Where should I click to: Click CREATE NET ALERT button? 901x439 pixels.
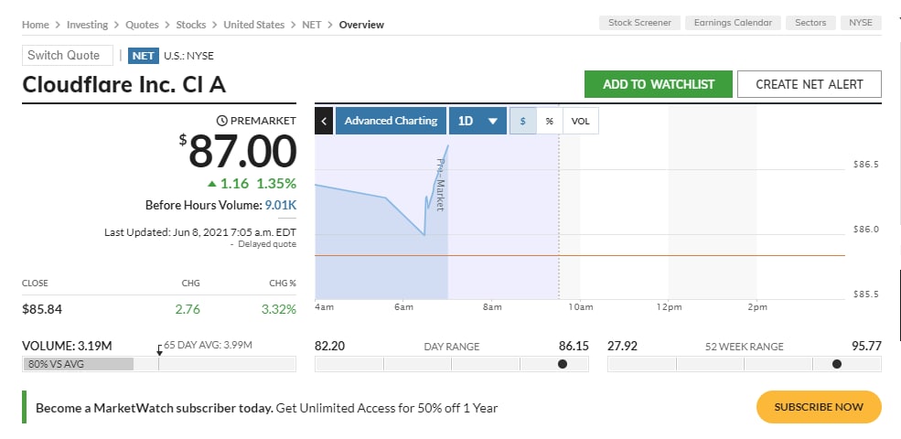tap(809, 84)
